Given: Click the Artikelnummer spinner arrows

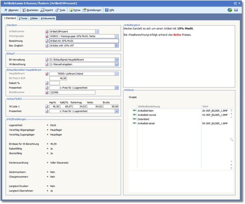Looking at the screenshot, I should tap(97, 32).
